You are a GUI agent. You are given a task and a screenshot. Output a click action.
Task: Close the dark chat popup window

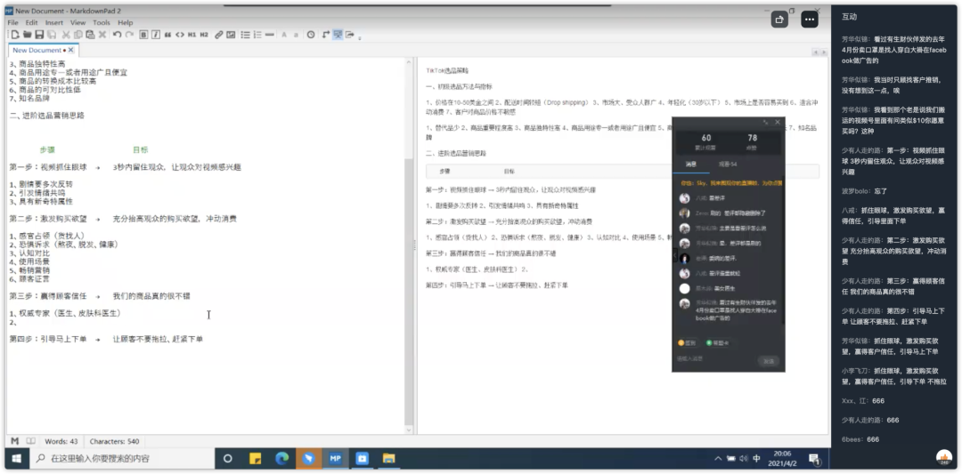(x=778, y=123)
